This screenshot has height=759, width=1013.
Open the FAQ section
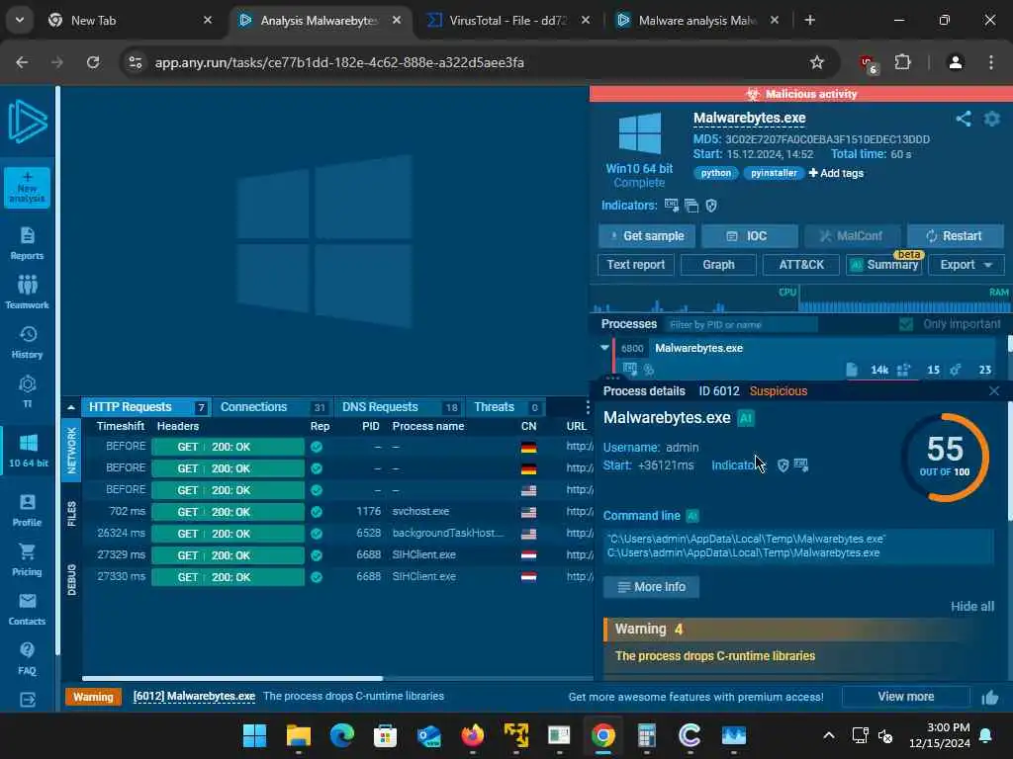point(27,658)
